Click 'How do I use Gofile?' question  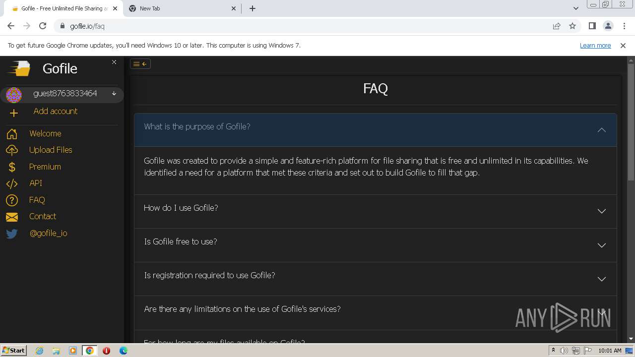click(181, 208)
